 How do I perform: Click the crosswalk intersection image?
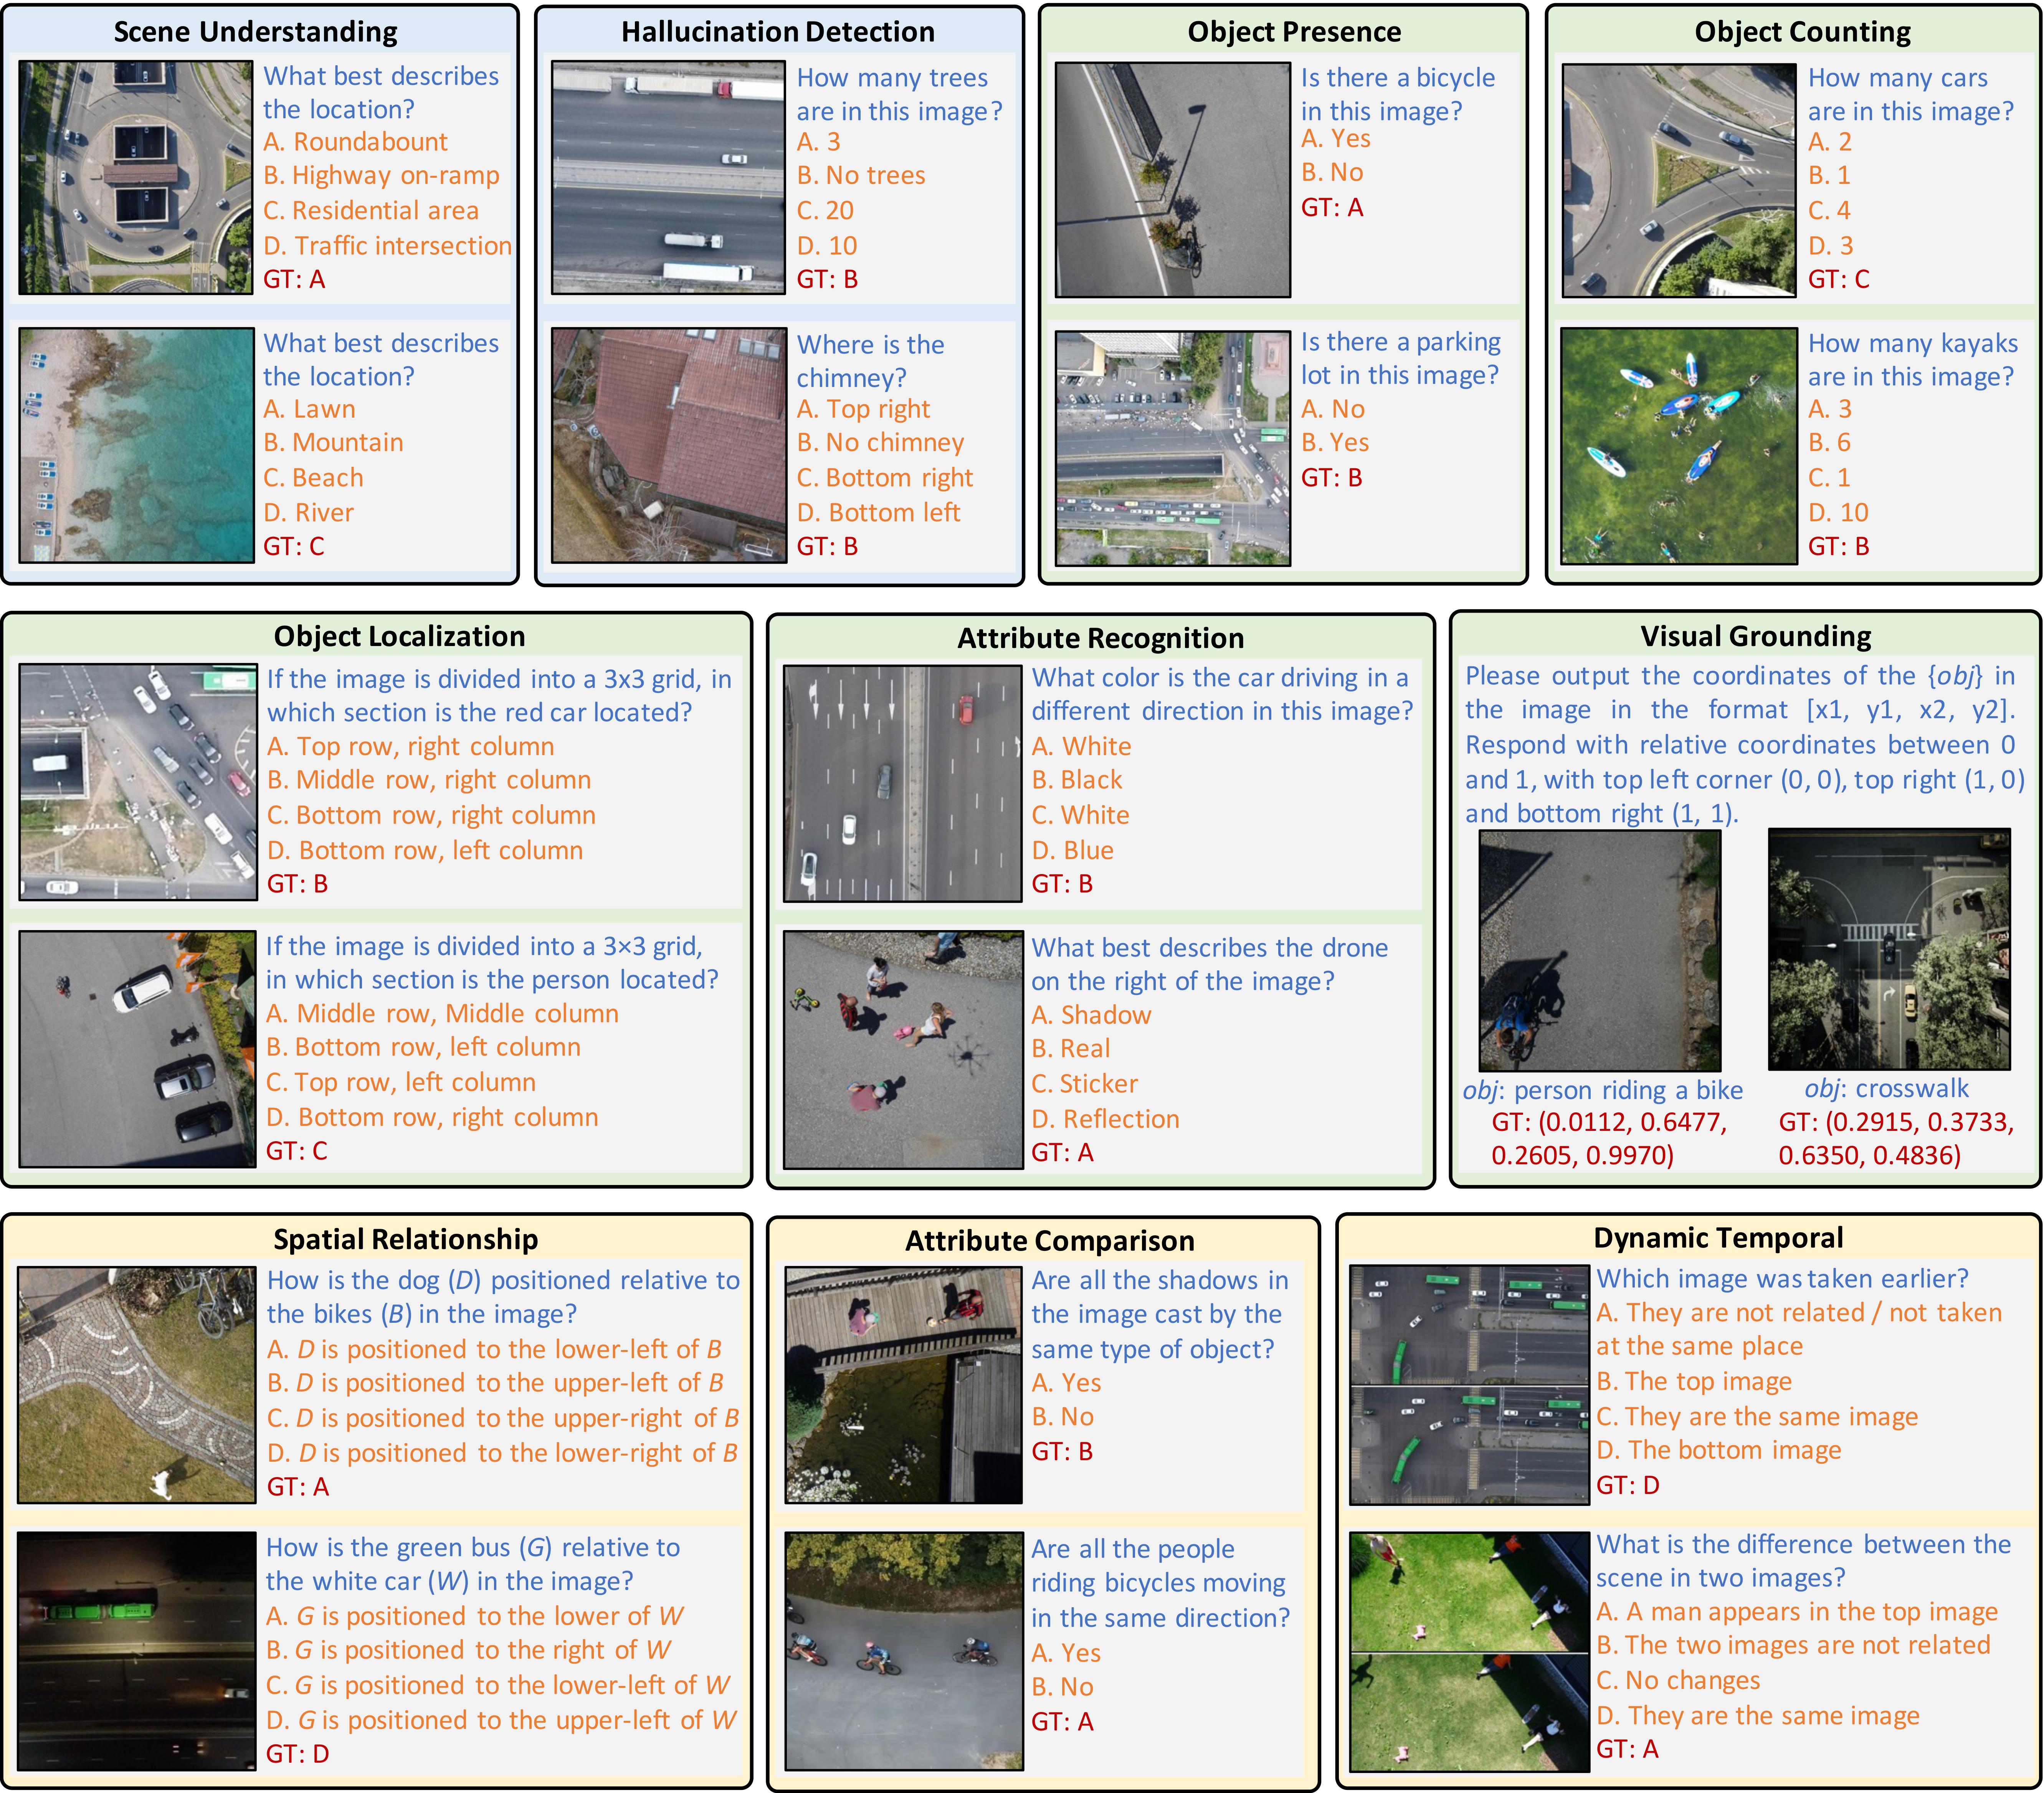pos(1888,949)
